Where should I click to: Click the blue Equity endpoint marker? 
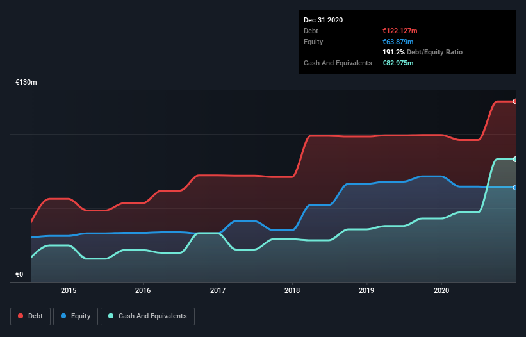coord(515,188)
